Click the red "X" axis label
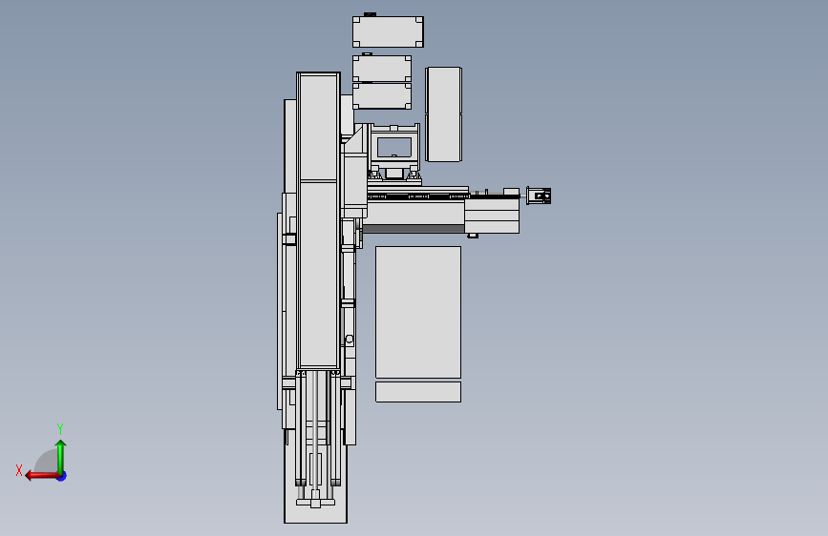 tap(19, 470)
